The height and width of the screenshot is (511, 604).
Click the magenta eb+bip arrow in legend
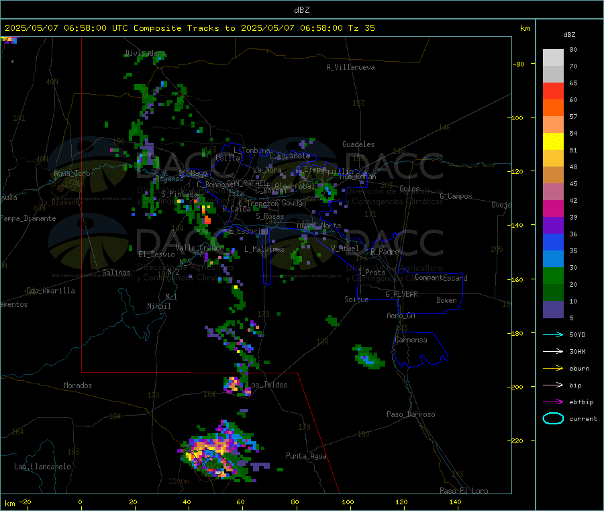553,402
